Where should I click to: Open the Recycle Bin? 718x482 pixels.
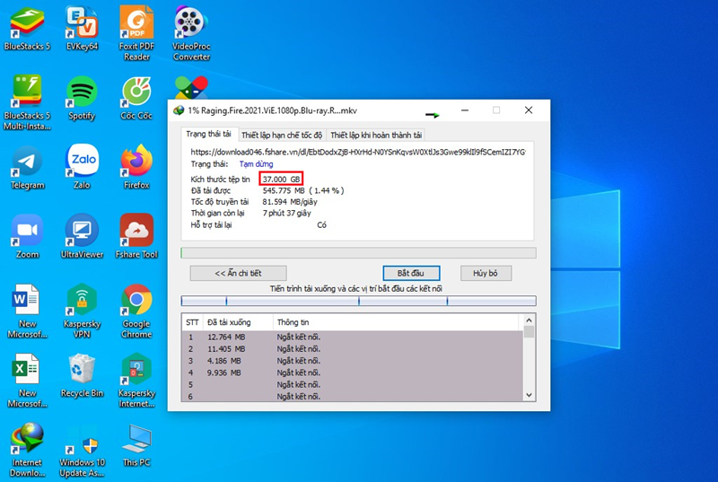[82, 375]
